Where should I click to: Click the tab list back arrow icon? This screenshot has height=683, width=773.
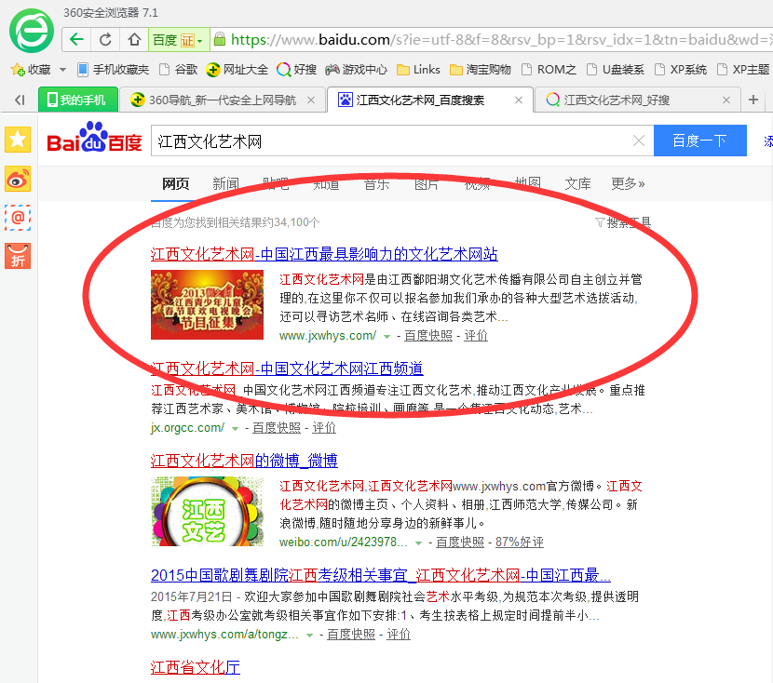(x=20, y=100)
